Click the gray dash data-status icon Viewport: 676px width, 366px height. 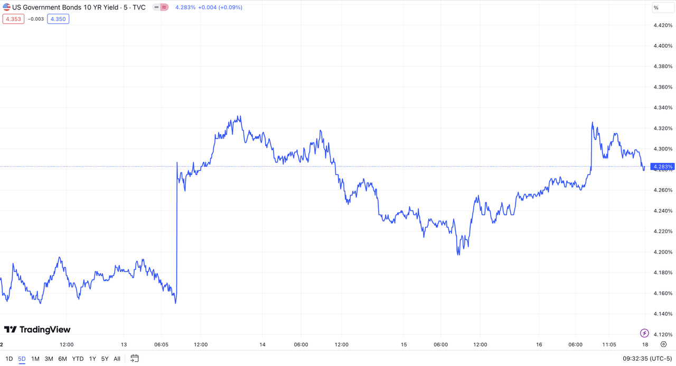[156, 7]
